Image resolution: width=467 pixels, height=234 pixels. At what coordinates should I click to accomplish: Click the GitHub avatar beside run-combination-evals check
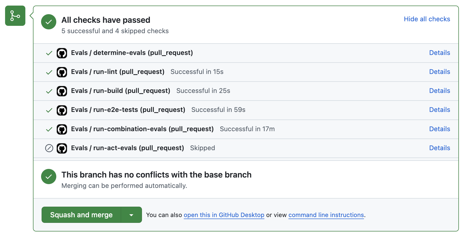coord(62,129)
